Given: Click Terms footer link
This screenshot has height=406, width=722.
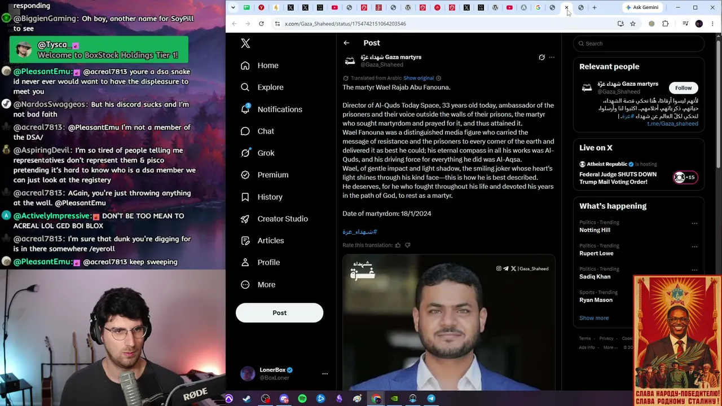Looking at the screenshot, I should coord(584,338).
